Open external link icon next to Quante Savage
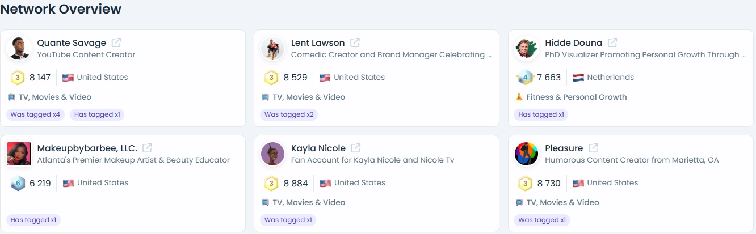 pos(116,42)
